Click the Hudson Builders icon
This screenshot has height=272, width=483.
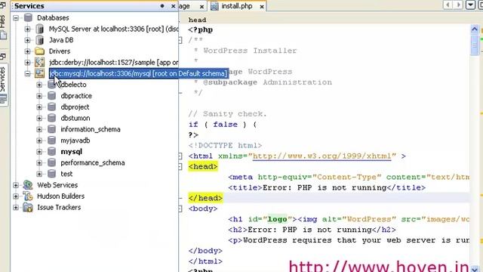point(28,196)
